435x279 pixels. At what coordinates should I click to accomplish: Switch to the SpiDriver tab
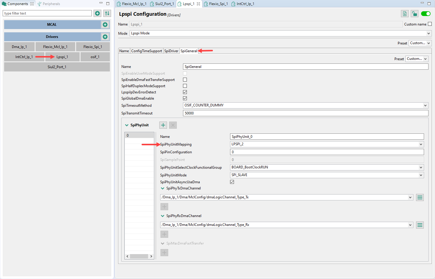coord(171,51)
